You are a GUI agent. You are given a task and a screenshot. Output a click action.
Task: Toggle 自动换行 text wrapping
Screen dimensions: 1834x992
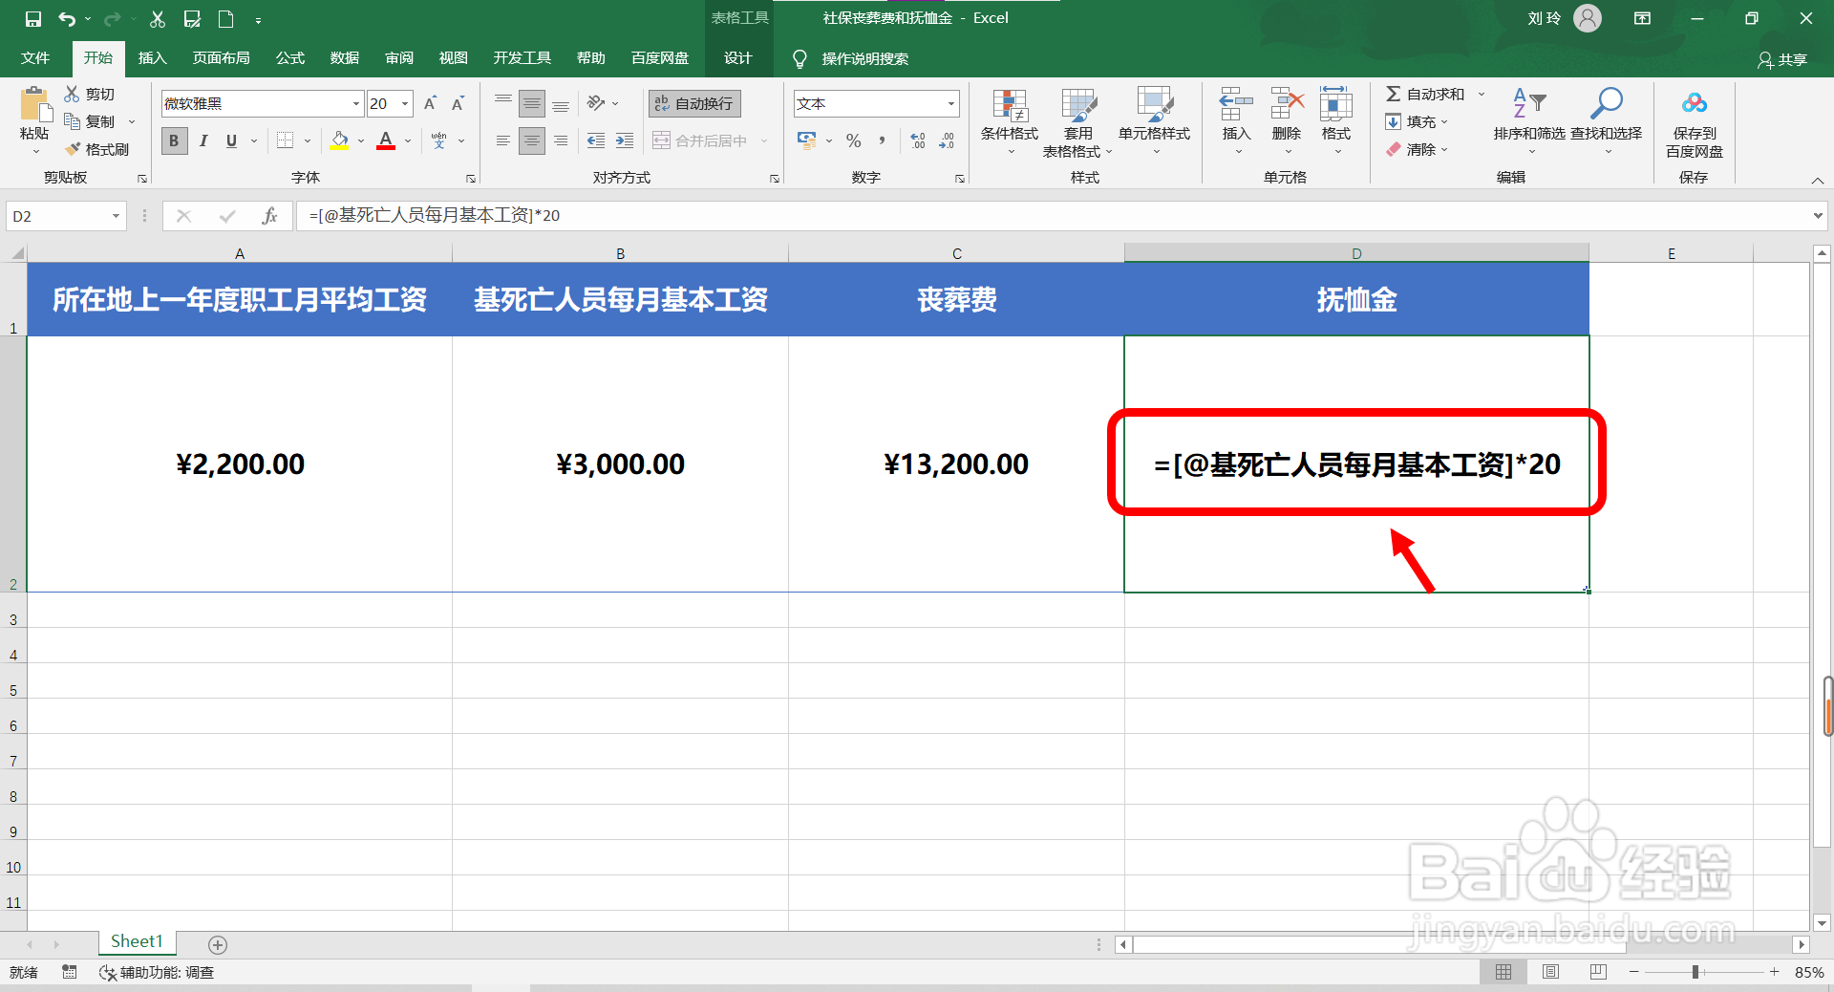point(693,103)
